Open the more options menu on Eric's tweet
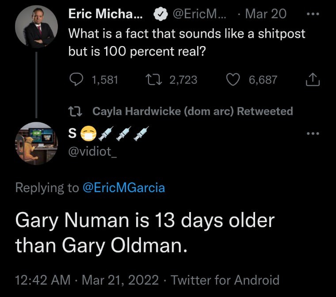336x297 pixels. click(313, 14)
